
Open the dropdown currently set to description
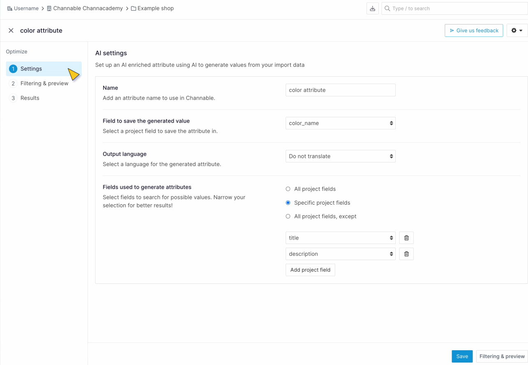tap(340, 253)
